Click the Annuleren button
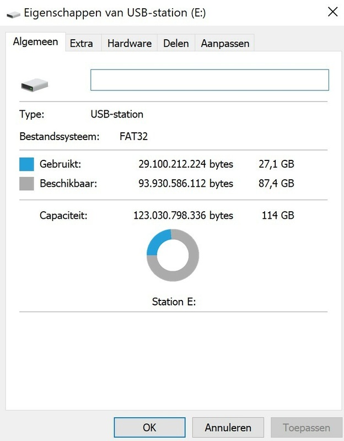This screenshot has width=344, height=441. (228, 427)
